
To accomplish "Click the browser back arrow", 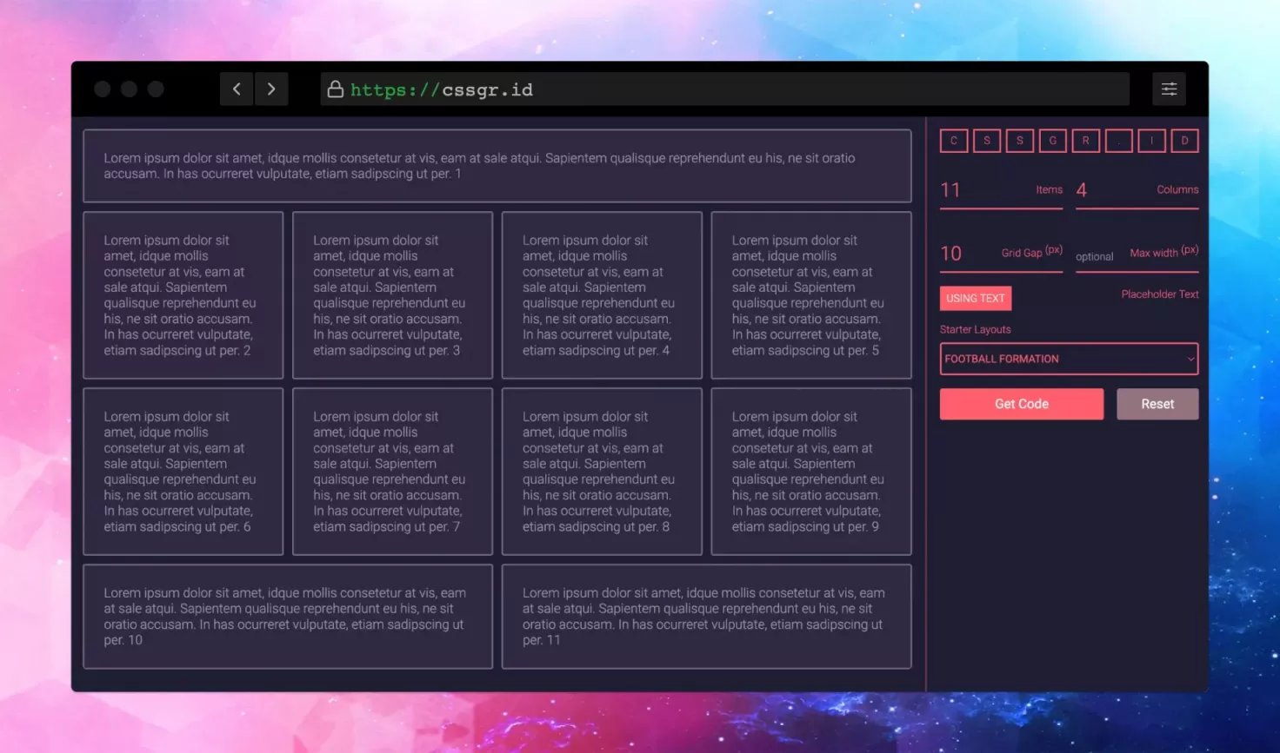I will tap(237, 89).
